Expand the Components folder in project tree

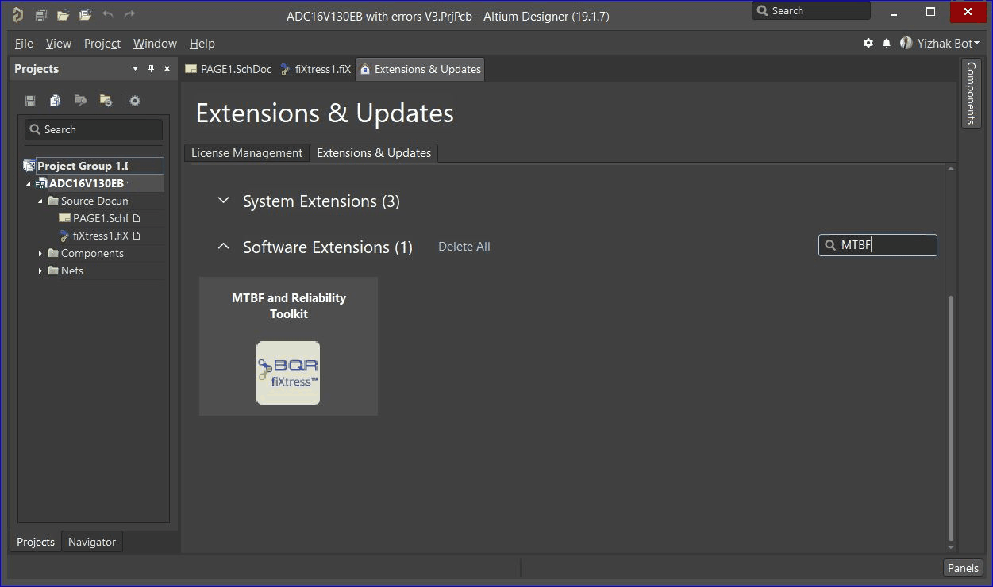40,254
